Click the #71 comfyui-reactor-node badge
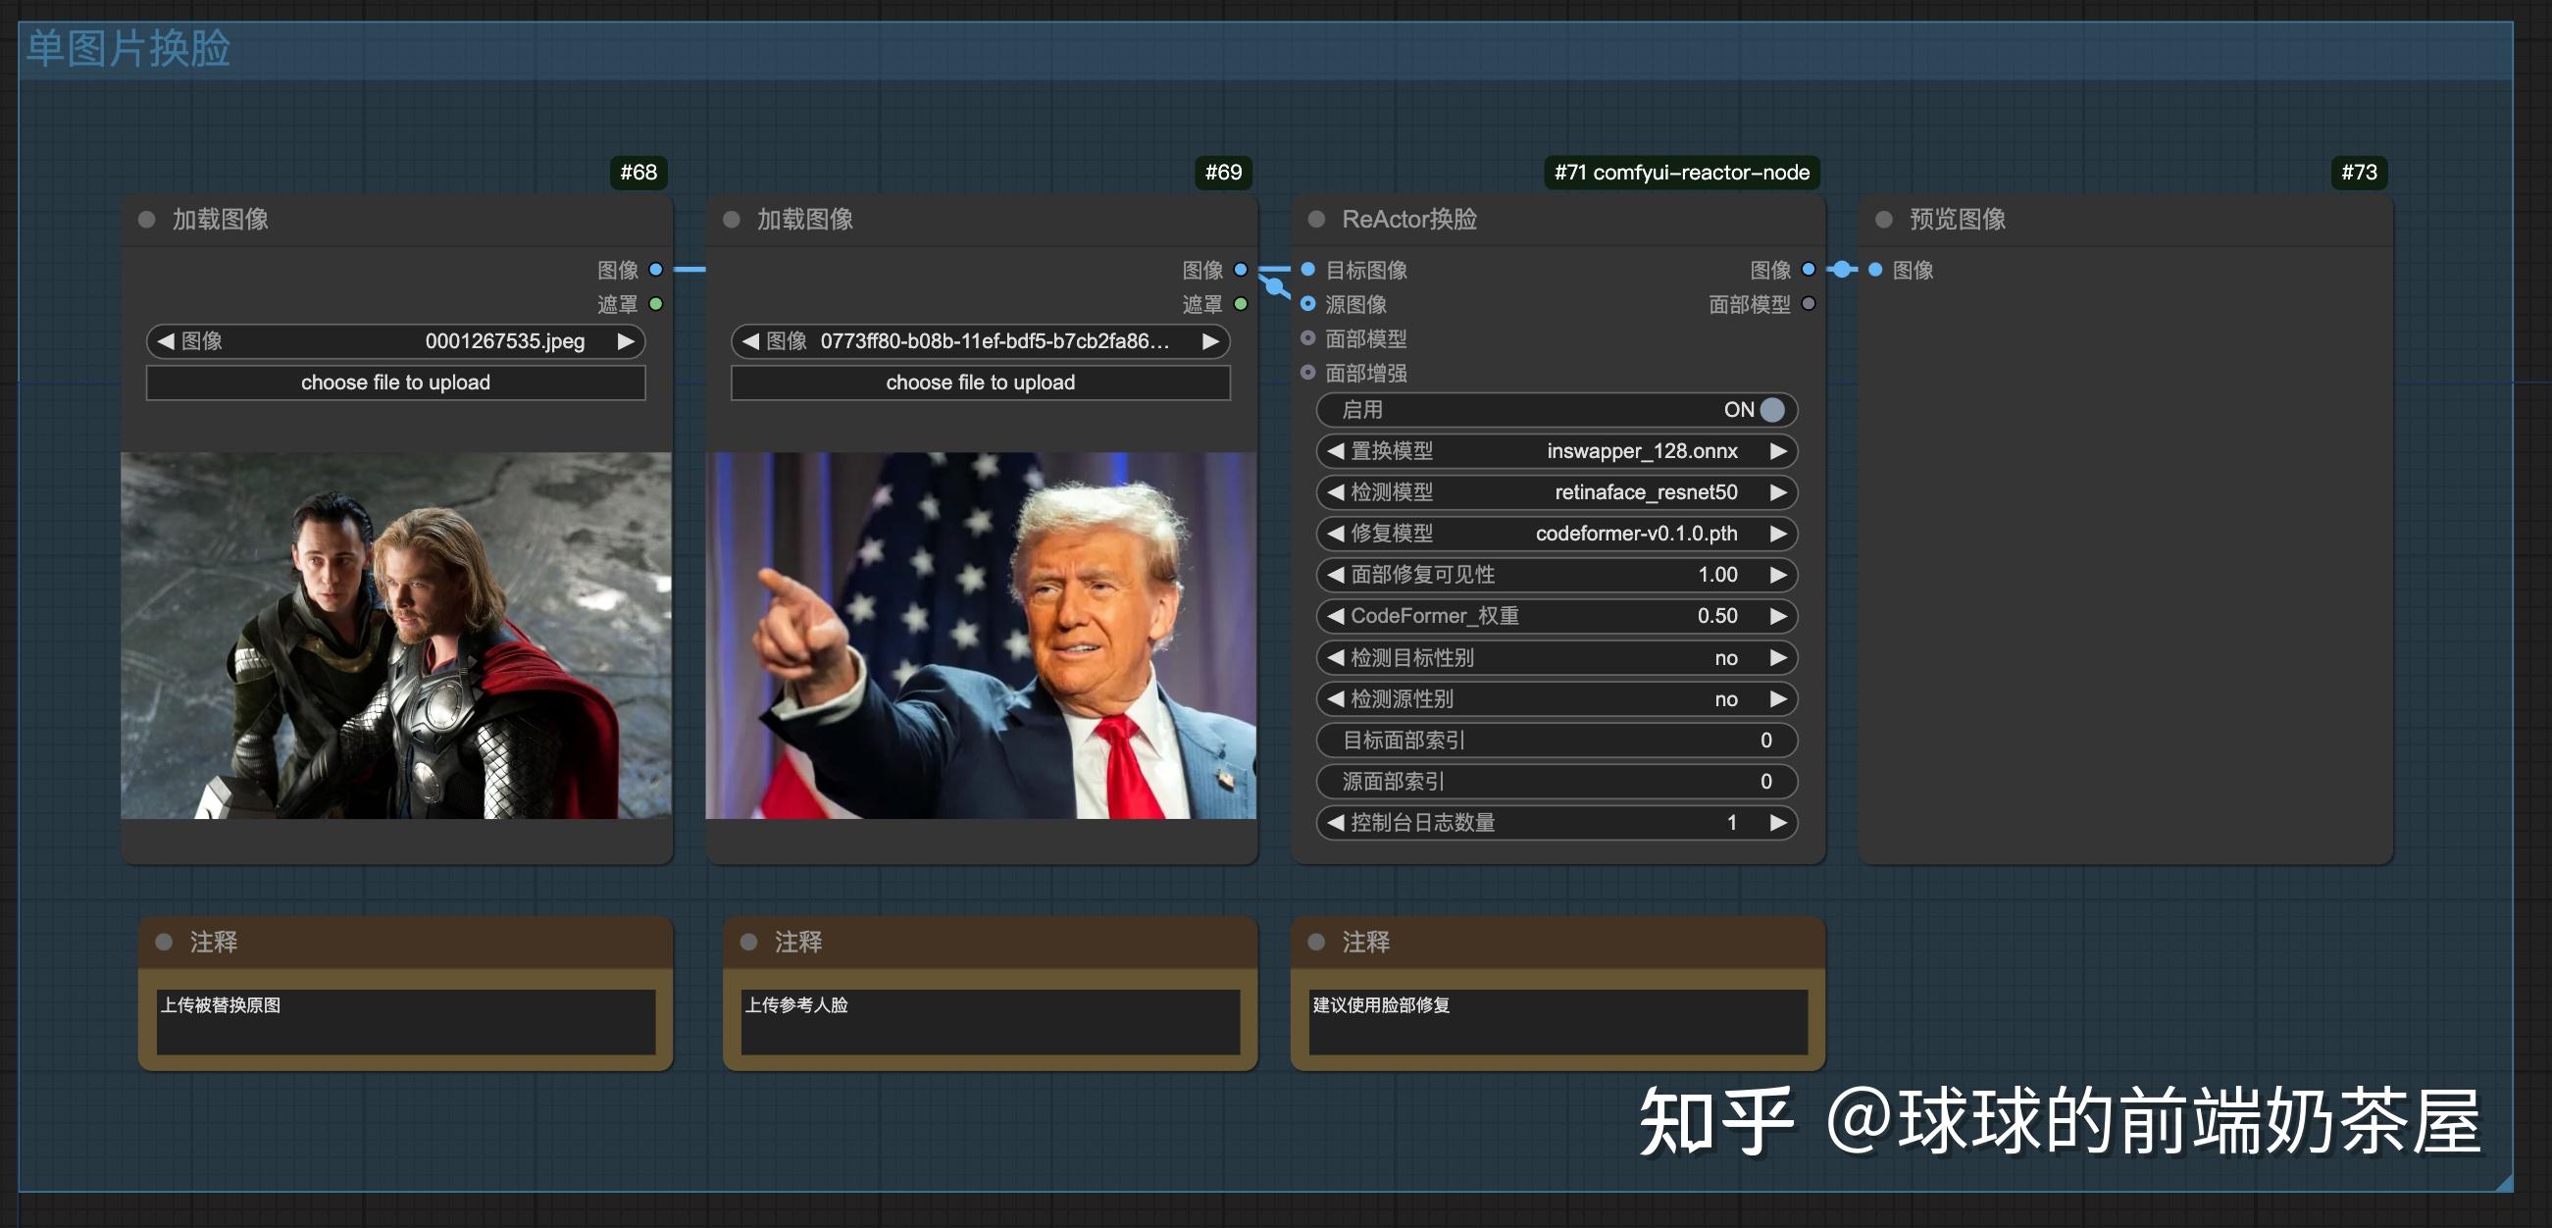The image size is (2552, 1228). coord(1681,173)
